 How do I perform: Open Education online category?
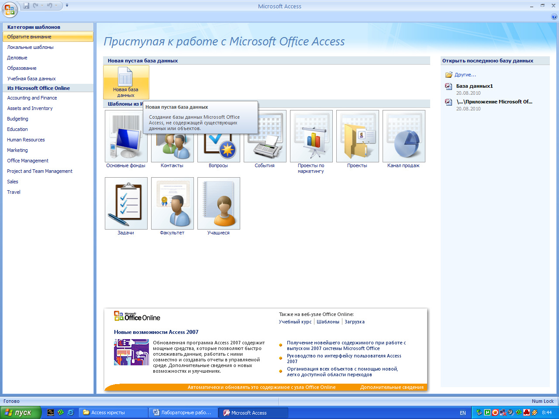coord(48,129)
